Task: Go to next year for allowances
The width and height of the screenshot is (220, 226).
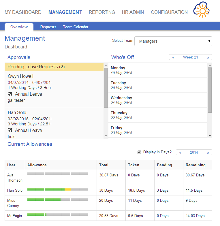Action: pos(208,152)
